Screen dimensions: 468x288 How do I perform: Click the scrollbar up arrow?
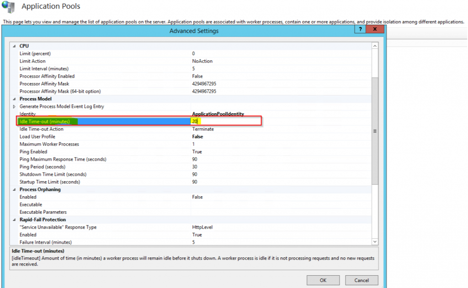pos(375,46)
